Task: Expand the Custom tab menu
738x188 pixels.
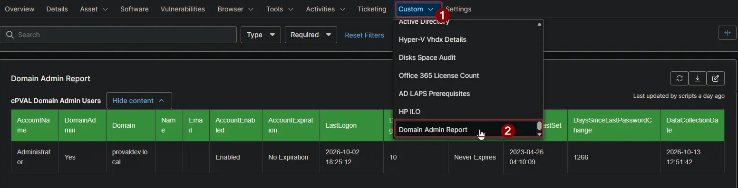Action: 416,9
